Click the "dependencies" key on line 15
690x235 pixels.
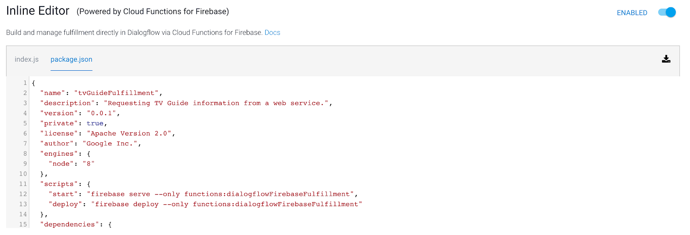click(x=69, y=225)
